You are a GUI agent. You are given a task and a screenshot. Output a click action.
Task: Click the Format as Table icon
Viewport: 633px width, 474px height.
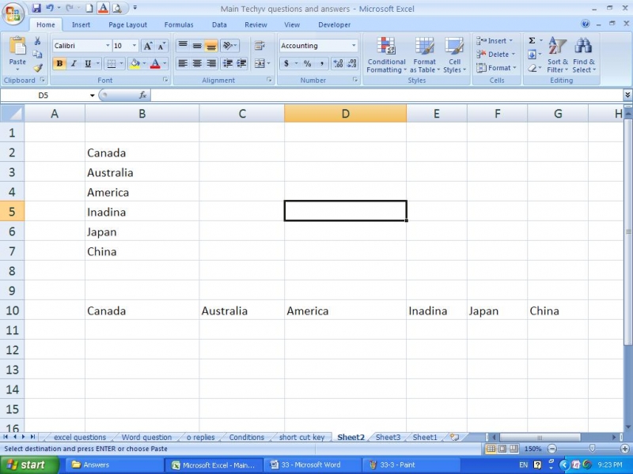pos(424,55)
